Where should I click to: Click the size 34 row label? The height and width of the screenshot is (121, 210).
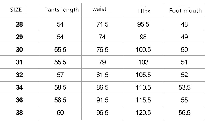[19, 88]
